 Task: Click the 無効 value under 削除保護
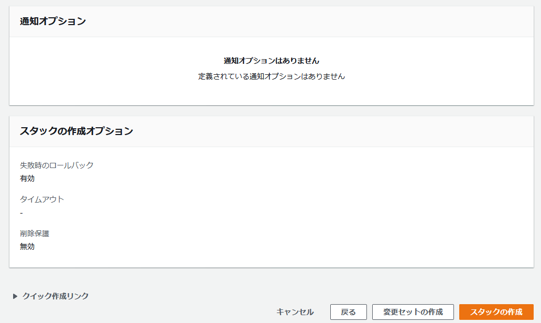(x=27, y=247)
